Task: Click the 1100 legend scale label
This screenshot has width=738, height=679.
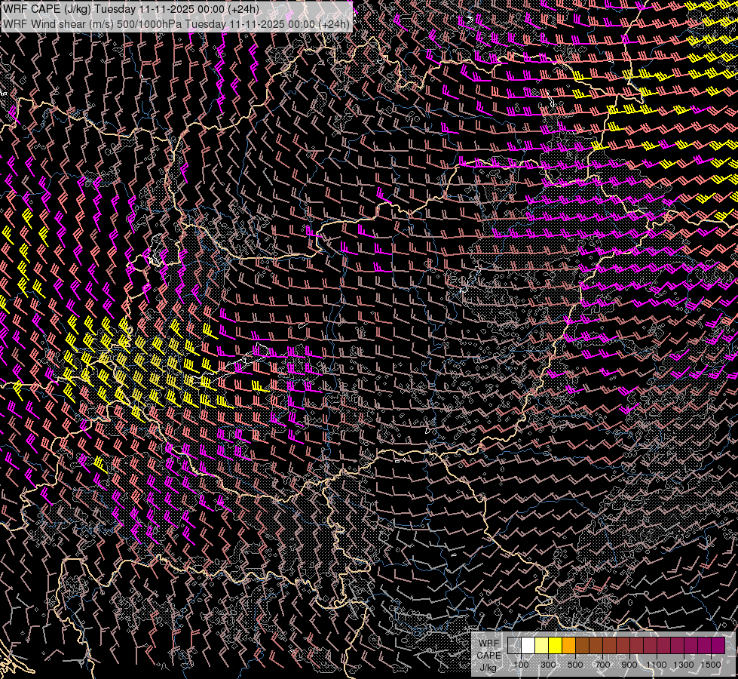Action: pos(657,665)
